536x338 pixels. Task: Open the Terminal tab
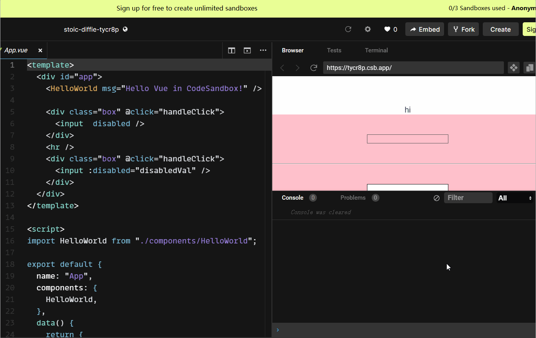pyautogui.click(x=376, y=50)
